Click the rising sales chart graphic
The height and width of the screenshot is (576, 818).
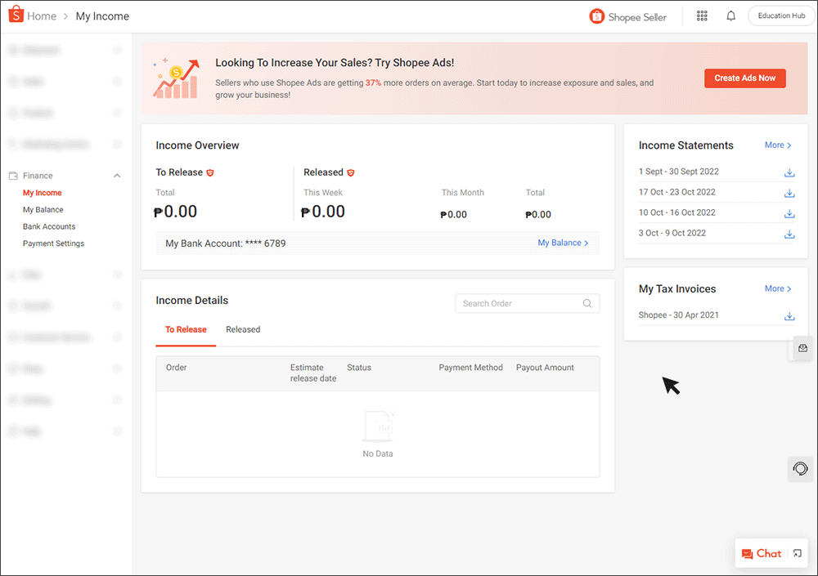(174, 78)
